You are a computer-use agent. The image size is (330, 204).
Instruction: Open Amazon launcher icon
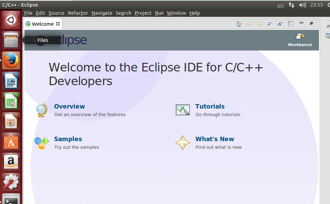click(11, 162)
